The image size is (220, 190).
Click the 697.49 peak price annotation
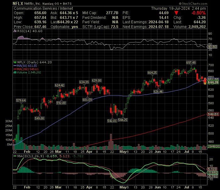[x=191, y=63]
